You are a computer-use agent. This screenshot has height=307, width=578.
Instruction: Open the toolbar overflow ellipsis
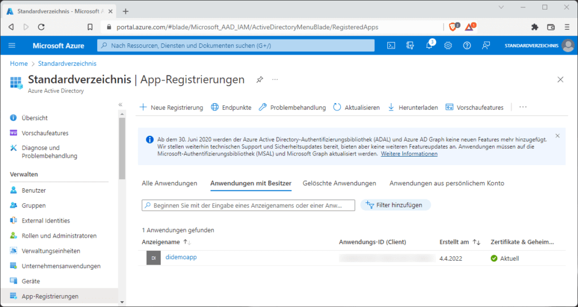point(523,107)
